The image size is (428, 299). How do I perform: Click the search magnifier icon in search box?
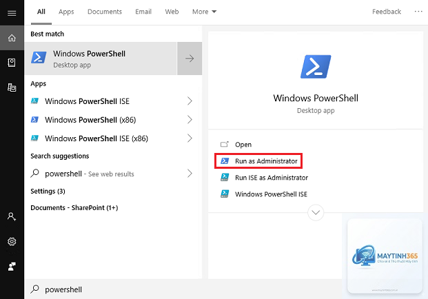pyautogui.click(x=34, y=289)
